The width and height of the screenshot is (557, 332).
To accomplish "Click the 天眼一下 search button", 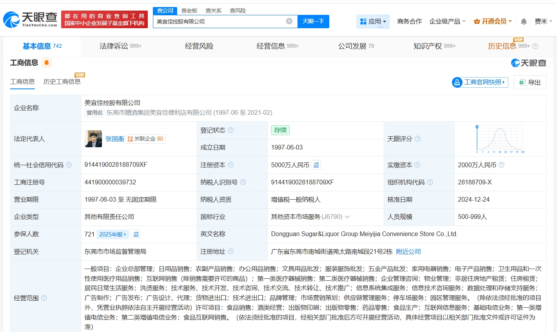I will click(313, 21).
